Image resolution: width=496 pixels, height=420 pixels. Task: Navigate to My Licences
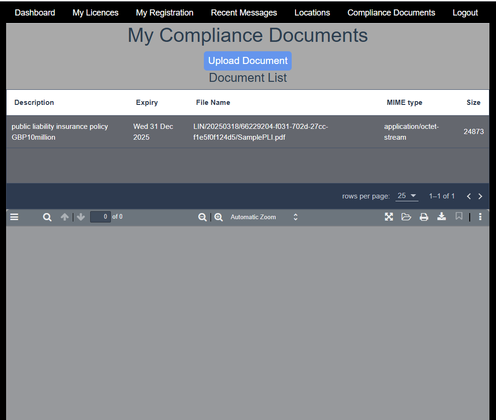pyautogui.click(x=95, y=13)
